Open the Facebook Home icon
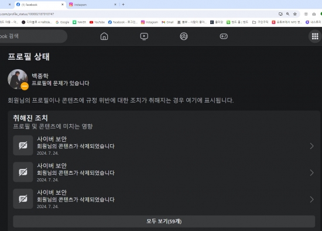 pos(104,36)
